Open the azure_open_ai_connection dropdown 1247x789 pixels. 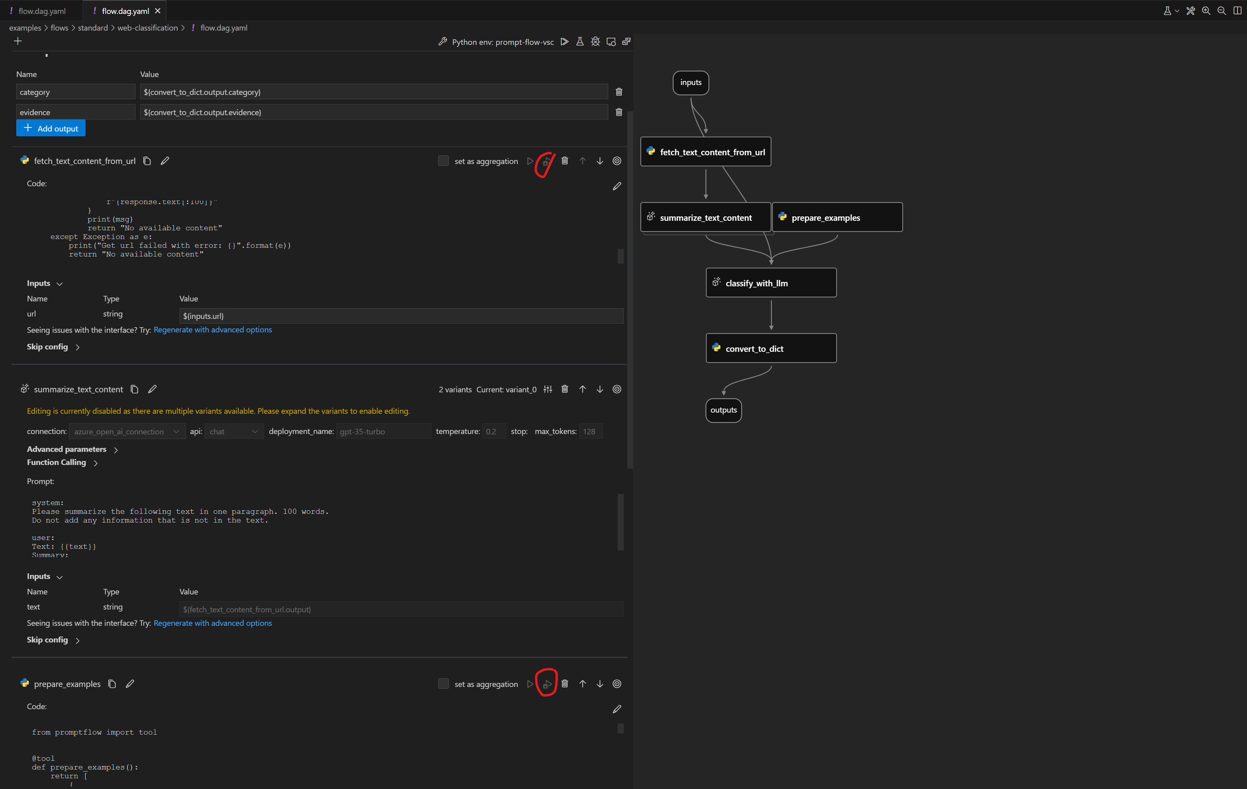point(127,431)
